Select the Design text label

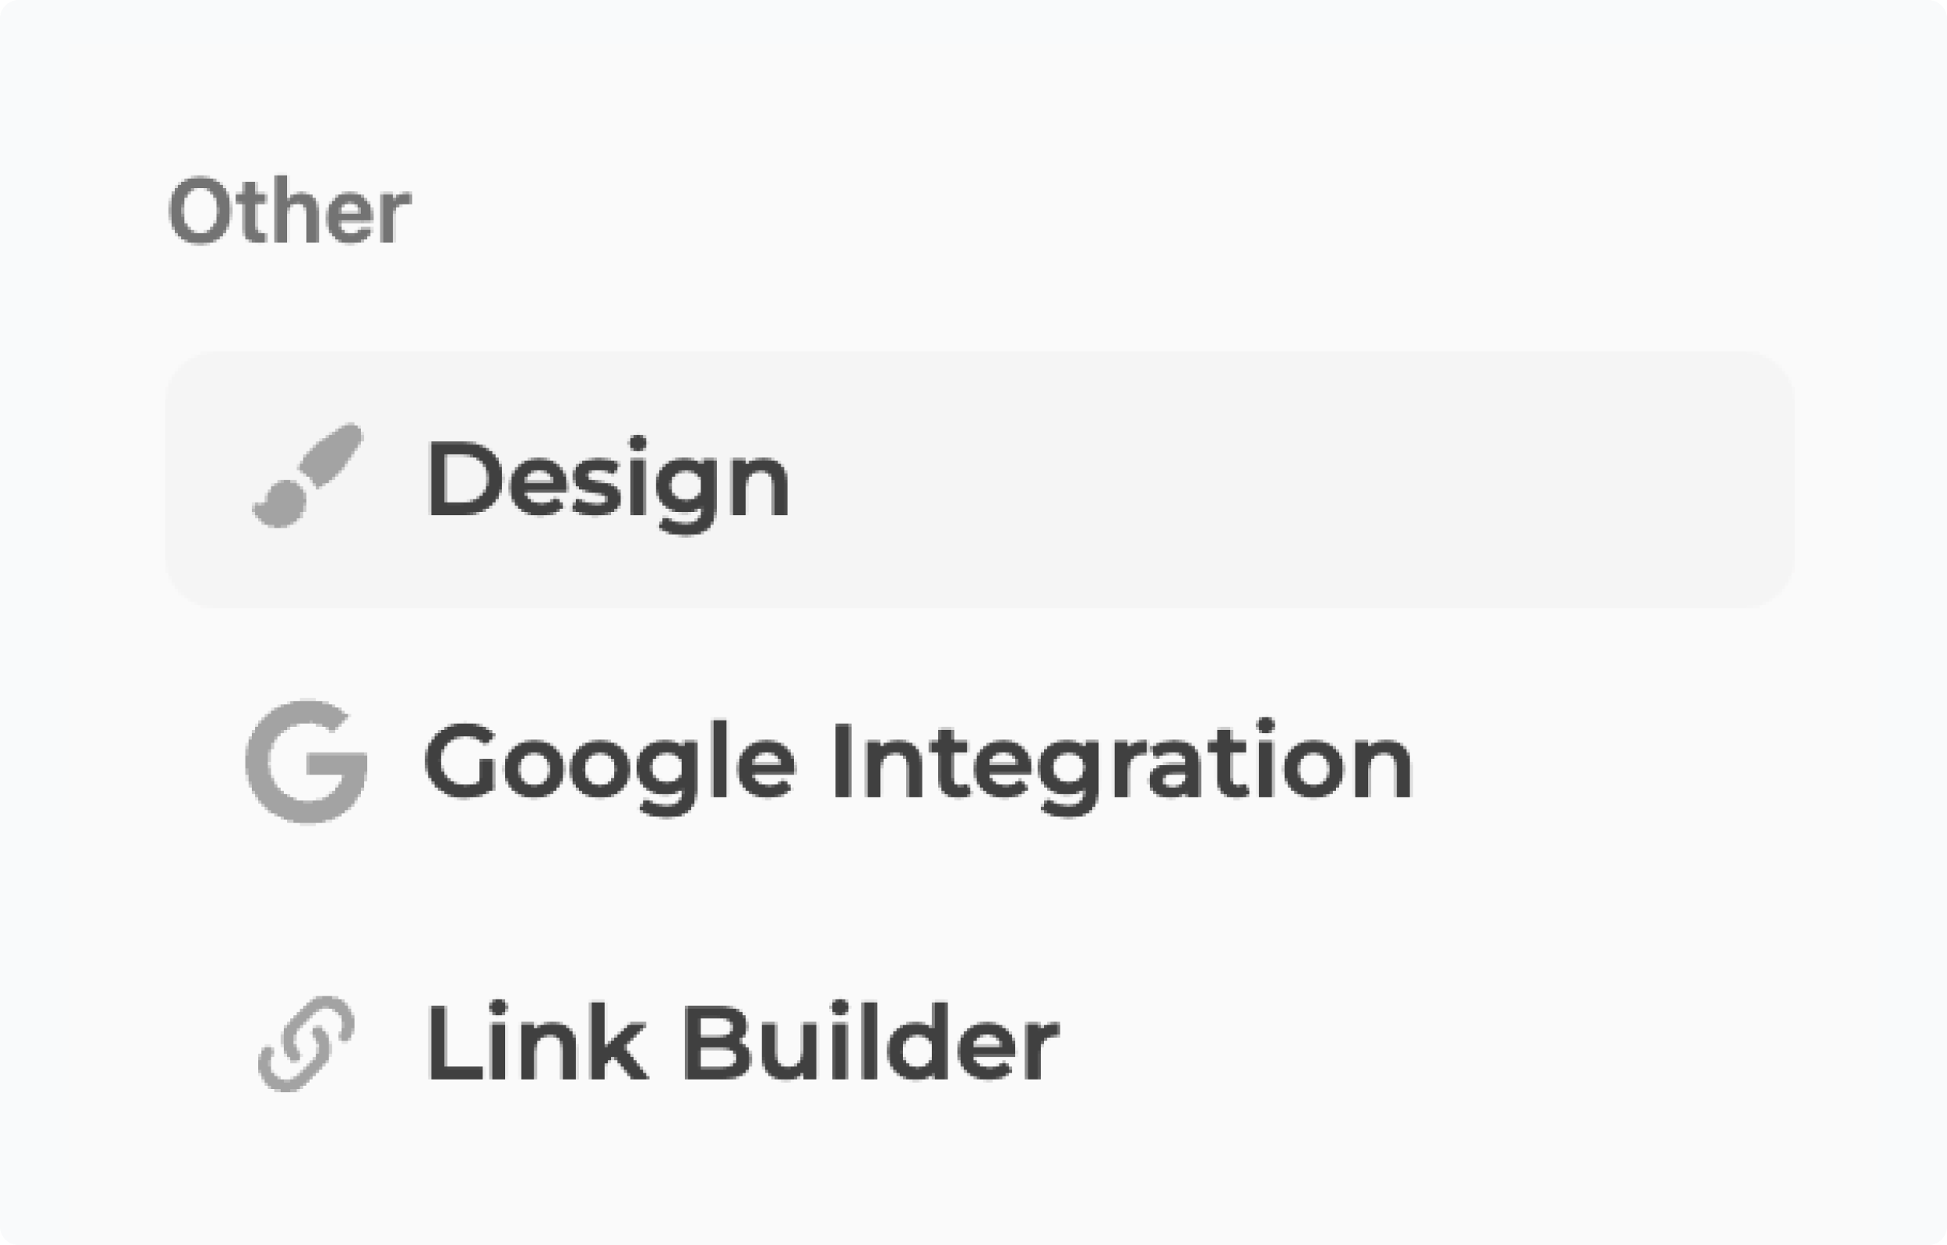608,481
